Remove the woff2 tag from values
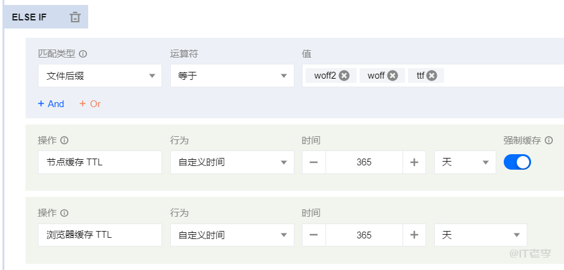The height and width of the screenshot is (270, 564). click(x=344, y=76)
